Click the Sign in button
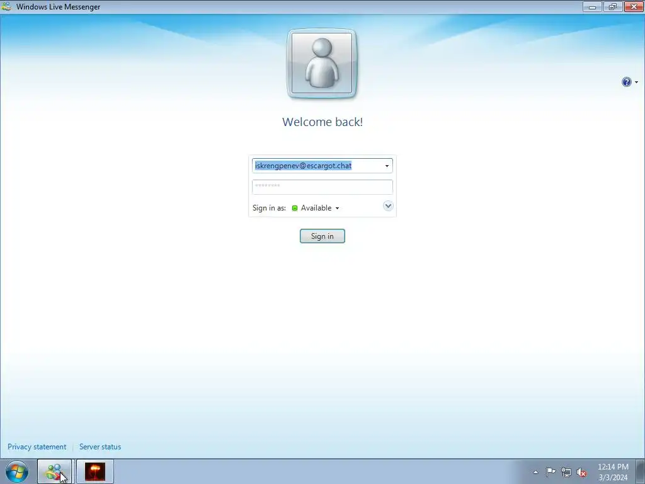The width and height of the screenshot is (645, 484). tap(322, 236)
